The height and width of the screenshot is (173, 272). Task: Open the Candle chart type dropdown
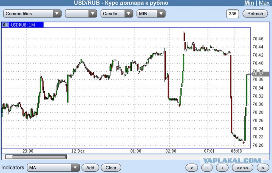tap(117, 14)
